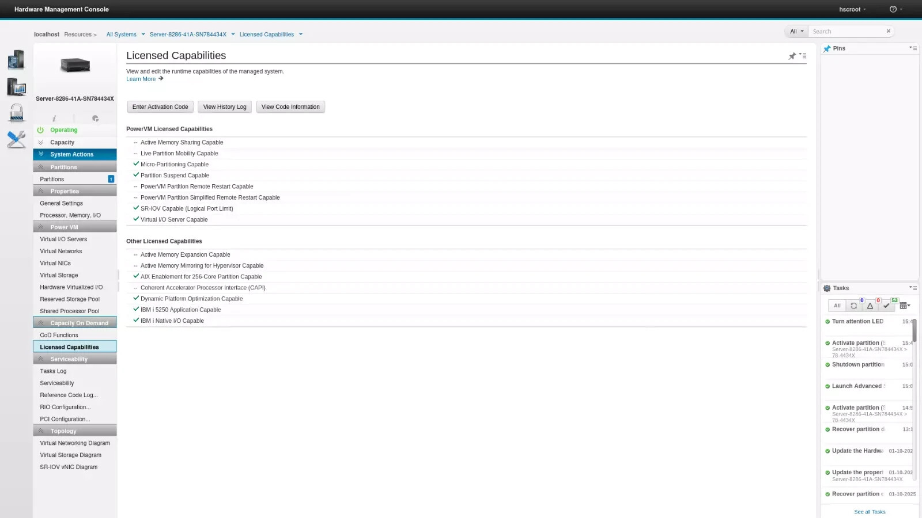Open the padlock security icon in left rail
The width and height of the screenshot is (922, 518).
click(16, 113)
